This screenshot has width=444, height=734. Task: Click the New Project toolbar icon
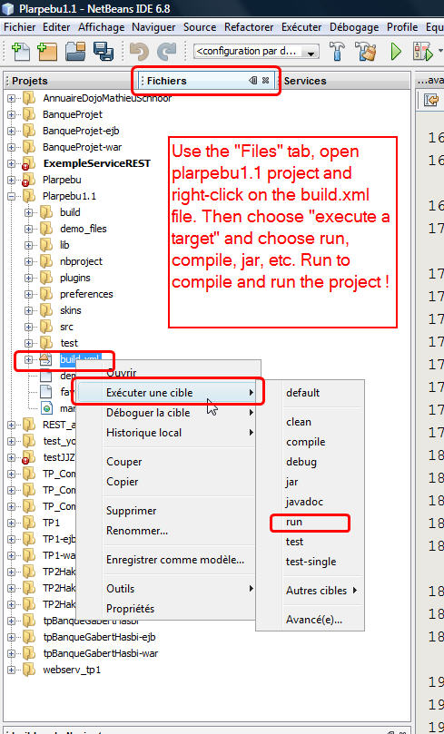46,52
